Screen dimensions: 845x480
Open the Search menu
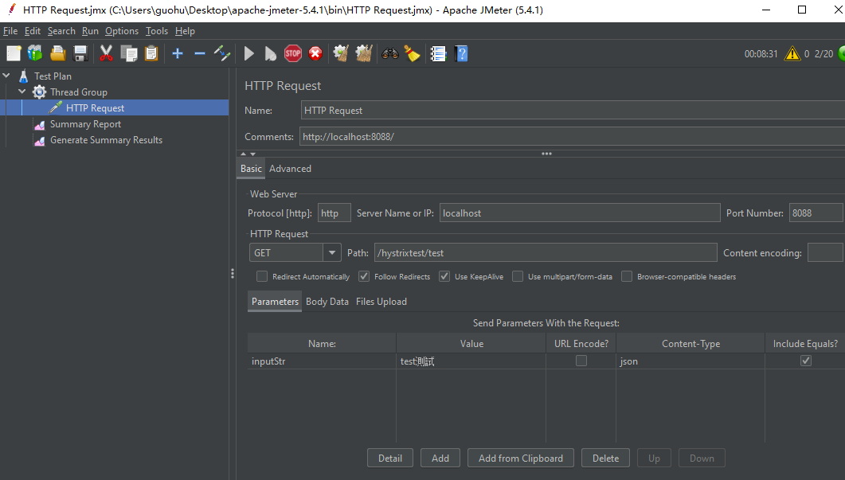[61, 31]
